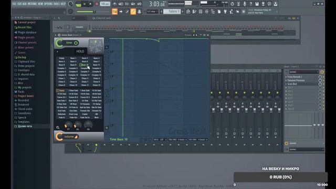Open the Piano roll view icon
The image size is (336, 189).
click(194, 12)
